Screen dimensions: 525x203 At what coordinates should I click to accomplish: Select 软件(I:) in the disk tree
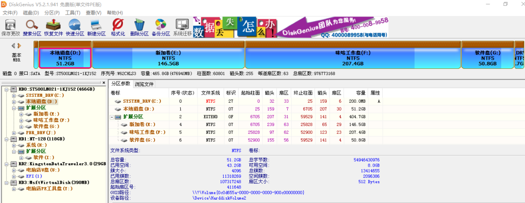tap(44, 157)
